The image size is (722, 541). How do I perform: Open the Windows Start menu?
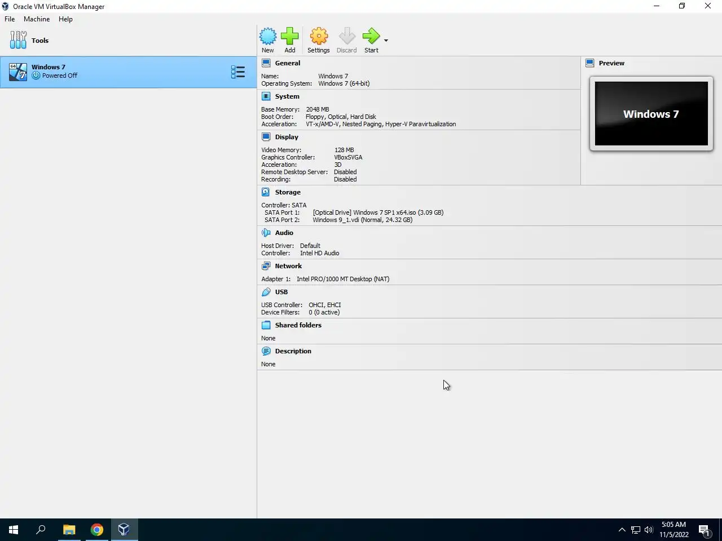coord(14,530)
